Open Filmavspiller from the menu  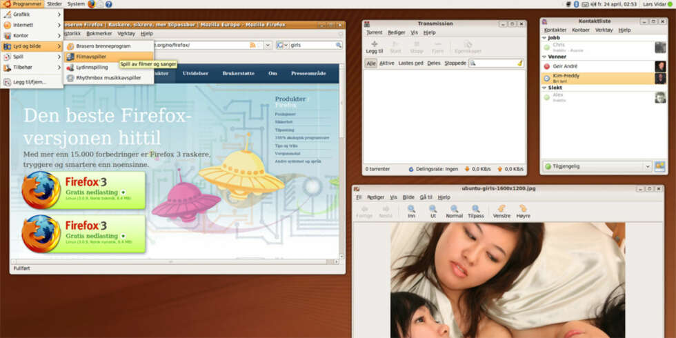pyautogui.click(x=109, y=57)
